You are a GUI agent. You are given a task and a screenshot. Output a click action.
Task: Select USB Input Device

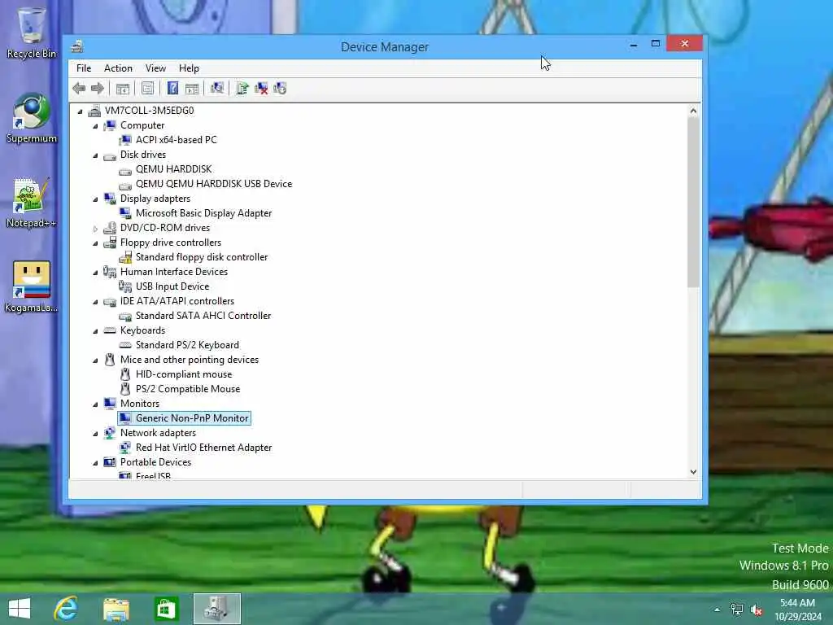point(172,286)
